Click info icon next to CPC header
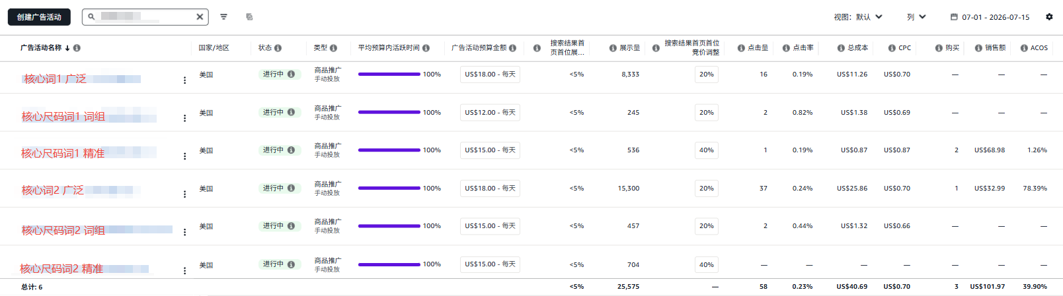The width and height of the screenshot is (1063, 296). [892, 48]
